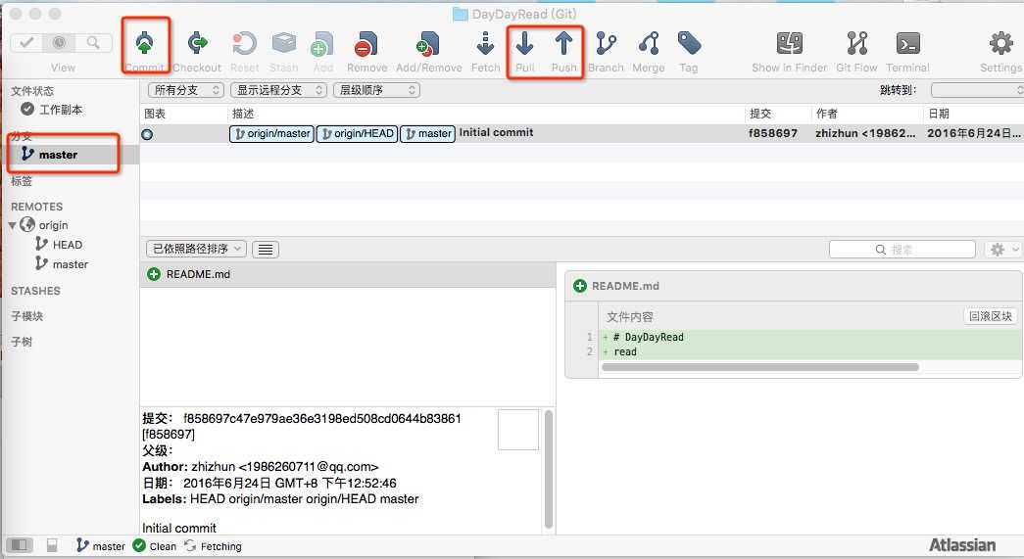This screenshot has width=1024, height=559.
Task: Create a branch via Branch icon
Action: coord(606,44)
